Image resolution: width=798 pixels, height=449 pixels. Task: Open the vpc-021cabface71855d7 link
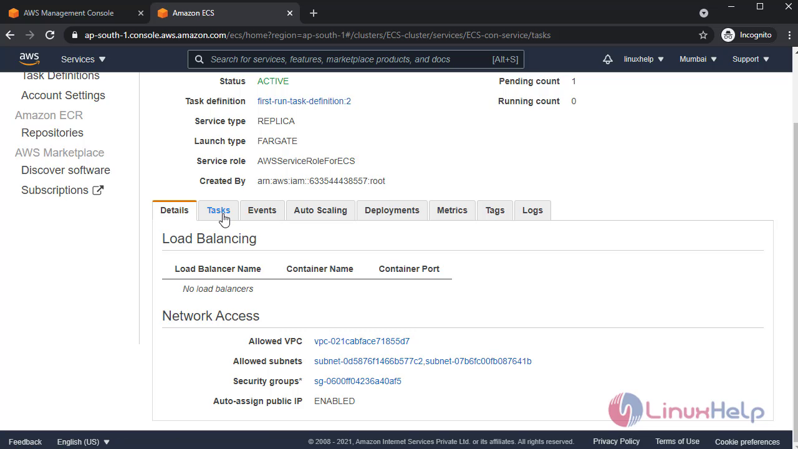coord(362,341)
